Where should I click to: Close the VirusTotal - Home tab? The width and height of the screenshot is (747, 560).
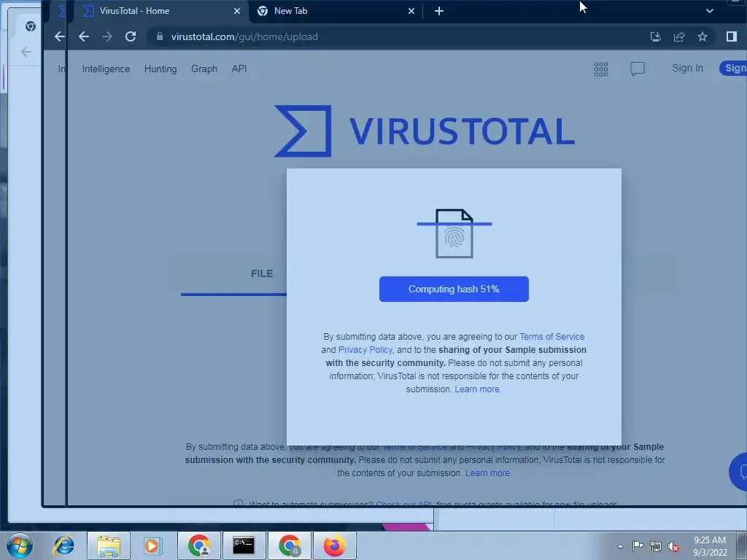pyautogui.click(x=237, y=11)
